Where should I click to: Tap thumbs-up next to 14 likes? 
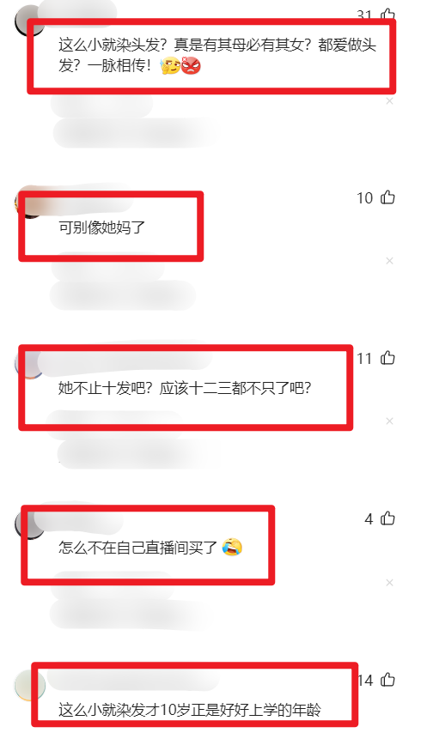coord(387,679)
